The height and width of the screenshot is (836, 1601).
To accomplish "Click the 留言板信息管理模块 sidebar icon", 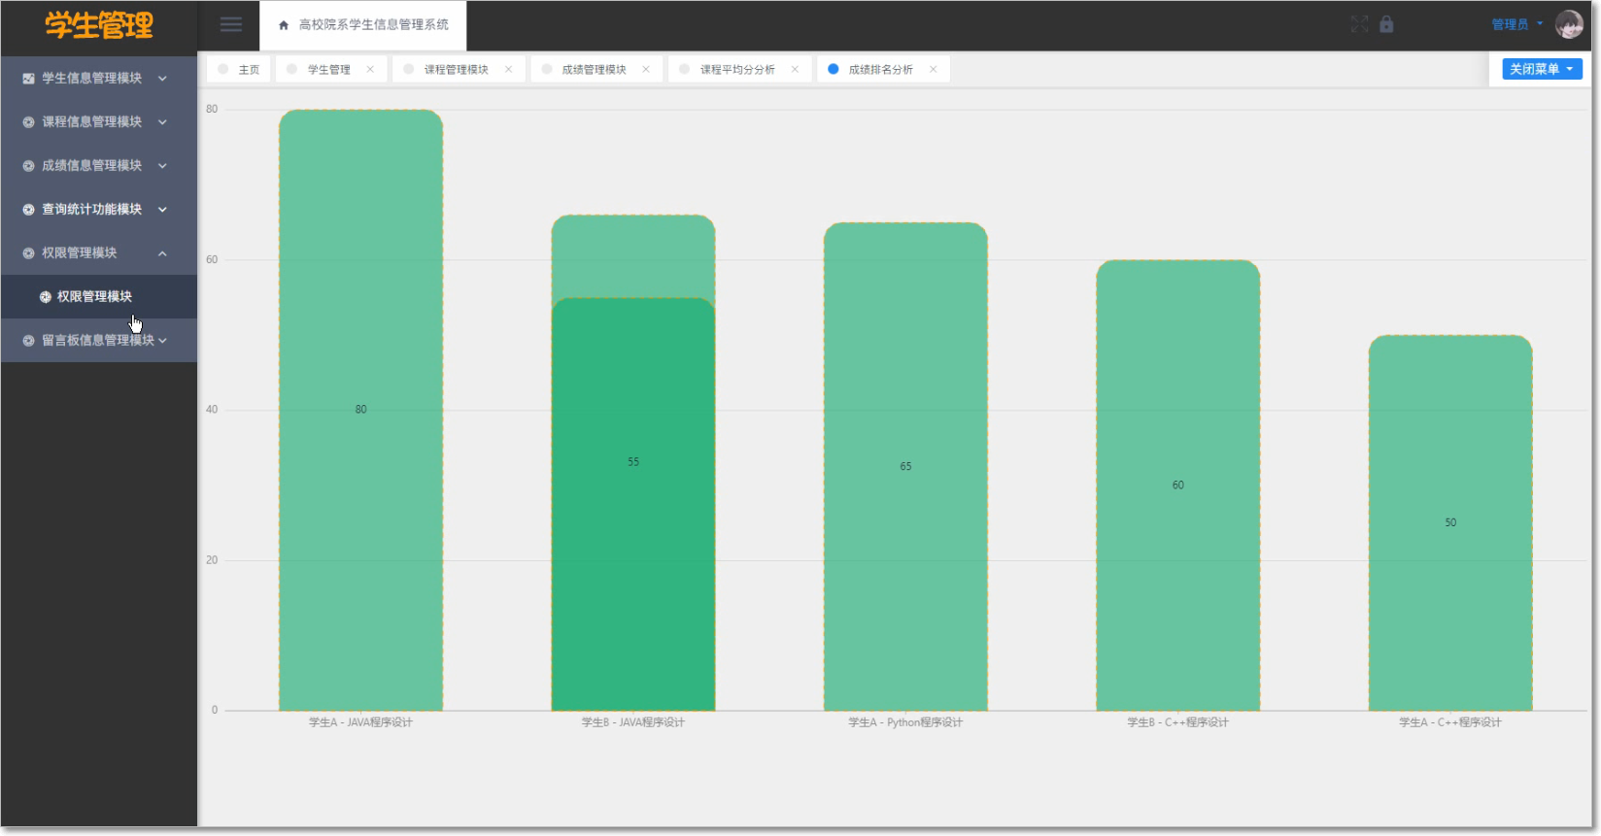I will [x=28, y=341].
